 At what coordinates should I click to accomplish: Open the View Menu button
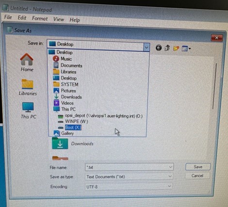[186, 48]
